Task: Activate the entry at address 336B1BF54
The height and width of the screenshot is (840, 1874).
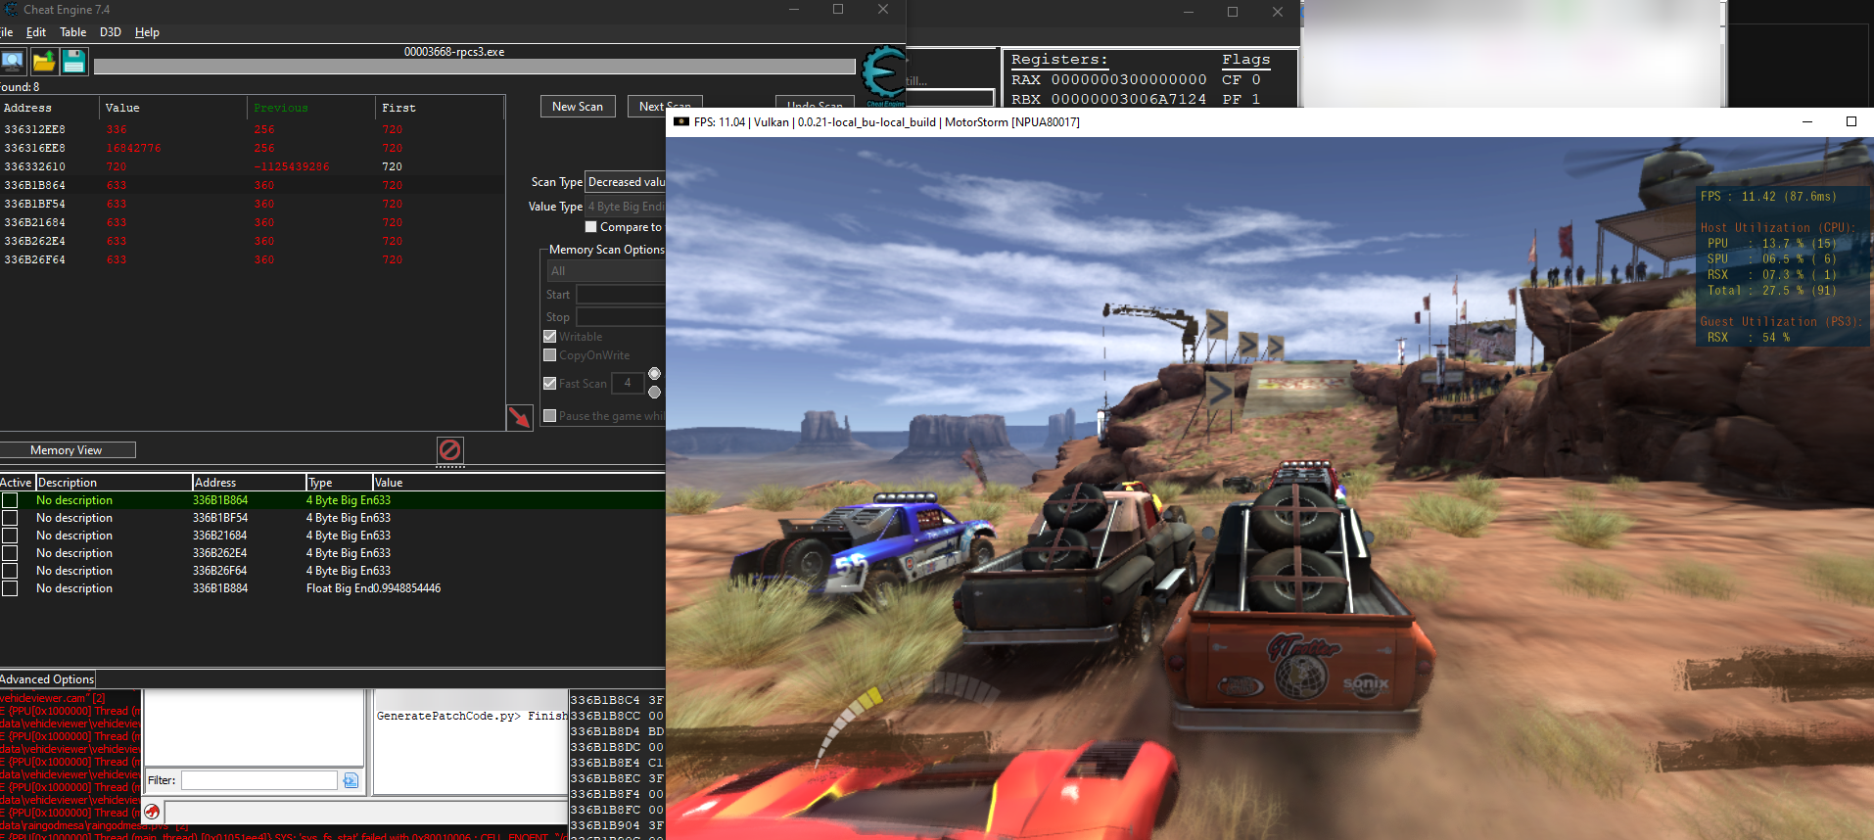Action: pyautogui.click(x=10, y=518)
